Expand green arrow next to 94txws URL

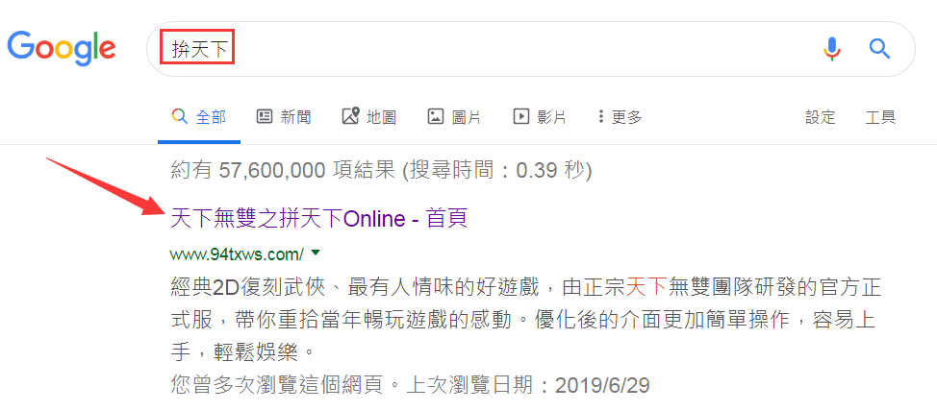tap(317, 254)
